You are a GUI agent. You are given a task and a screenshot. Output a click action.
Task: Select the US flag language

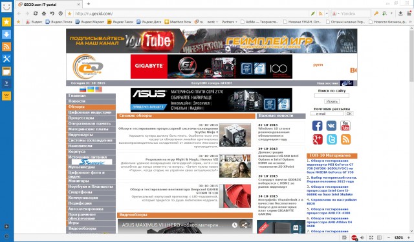98,90
